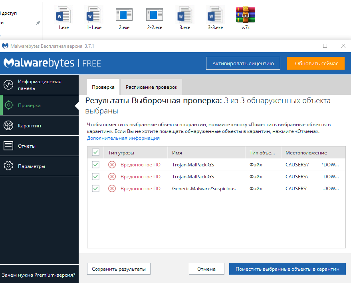Toggle the select-all checkbox in table header
This screenshot has height=283, width=351.
coord(95,153)
